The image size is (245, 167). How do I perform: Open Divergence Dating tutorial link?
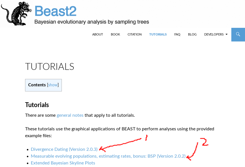64,149
